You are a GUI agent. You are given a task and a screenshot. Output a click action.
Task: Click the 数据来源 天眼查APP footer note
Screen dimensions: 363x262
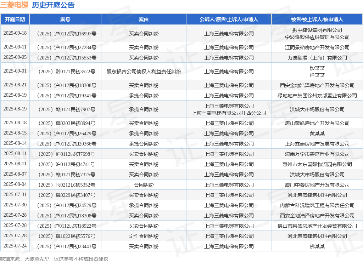[x=54, y=259]
